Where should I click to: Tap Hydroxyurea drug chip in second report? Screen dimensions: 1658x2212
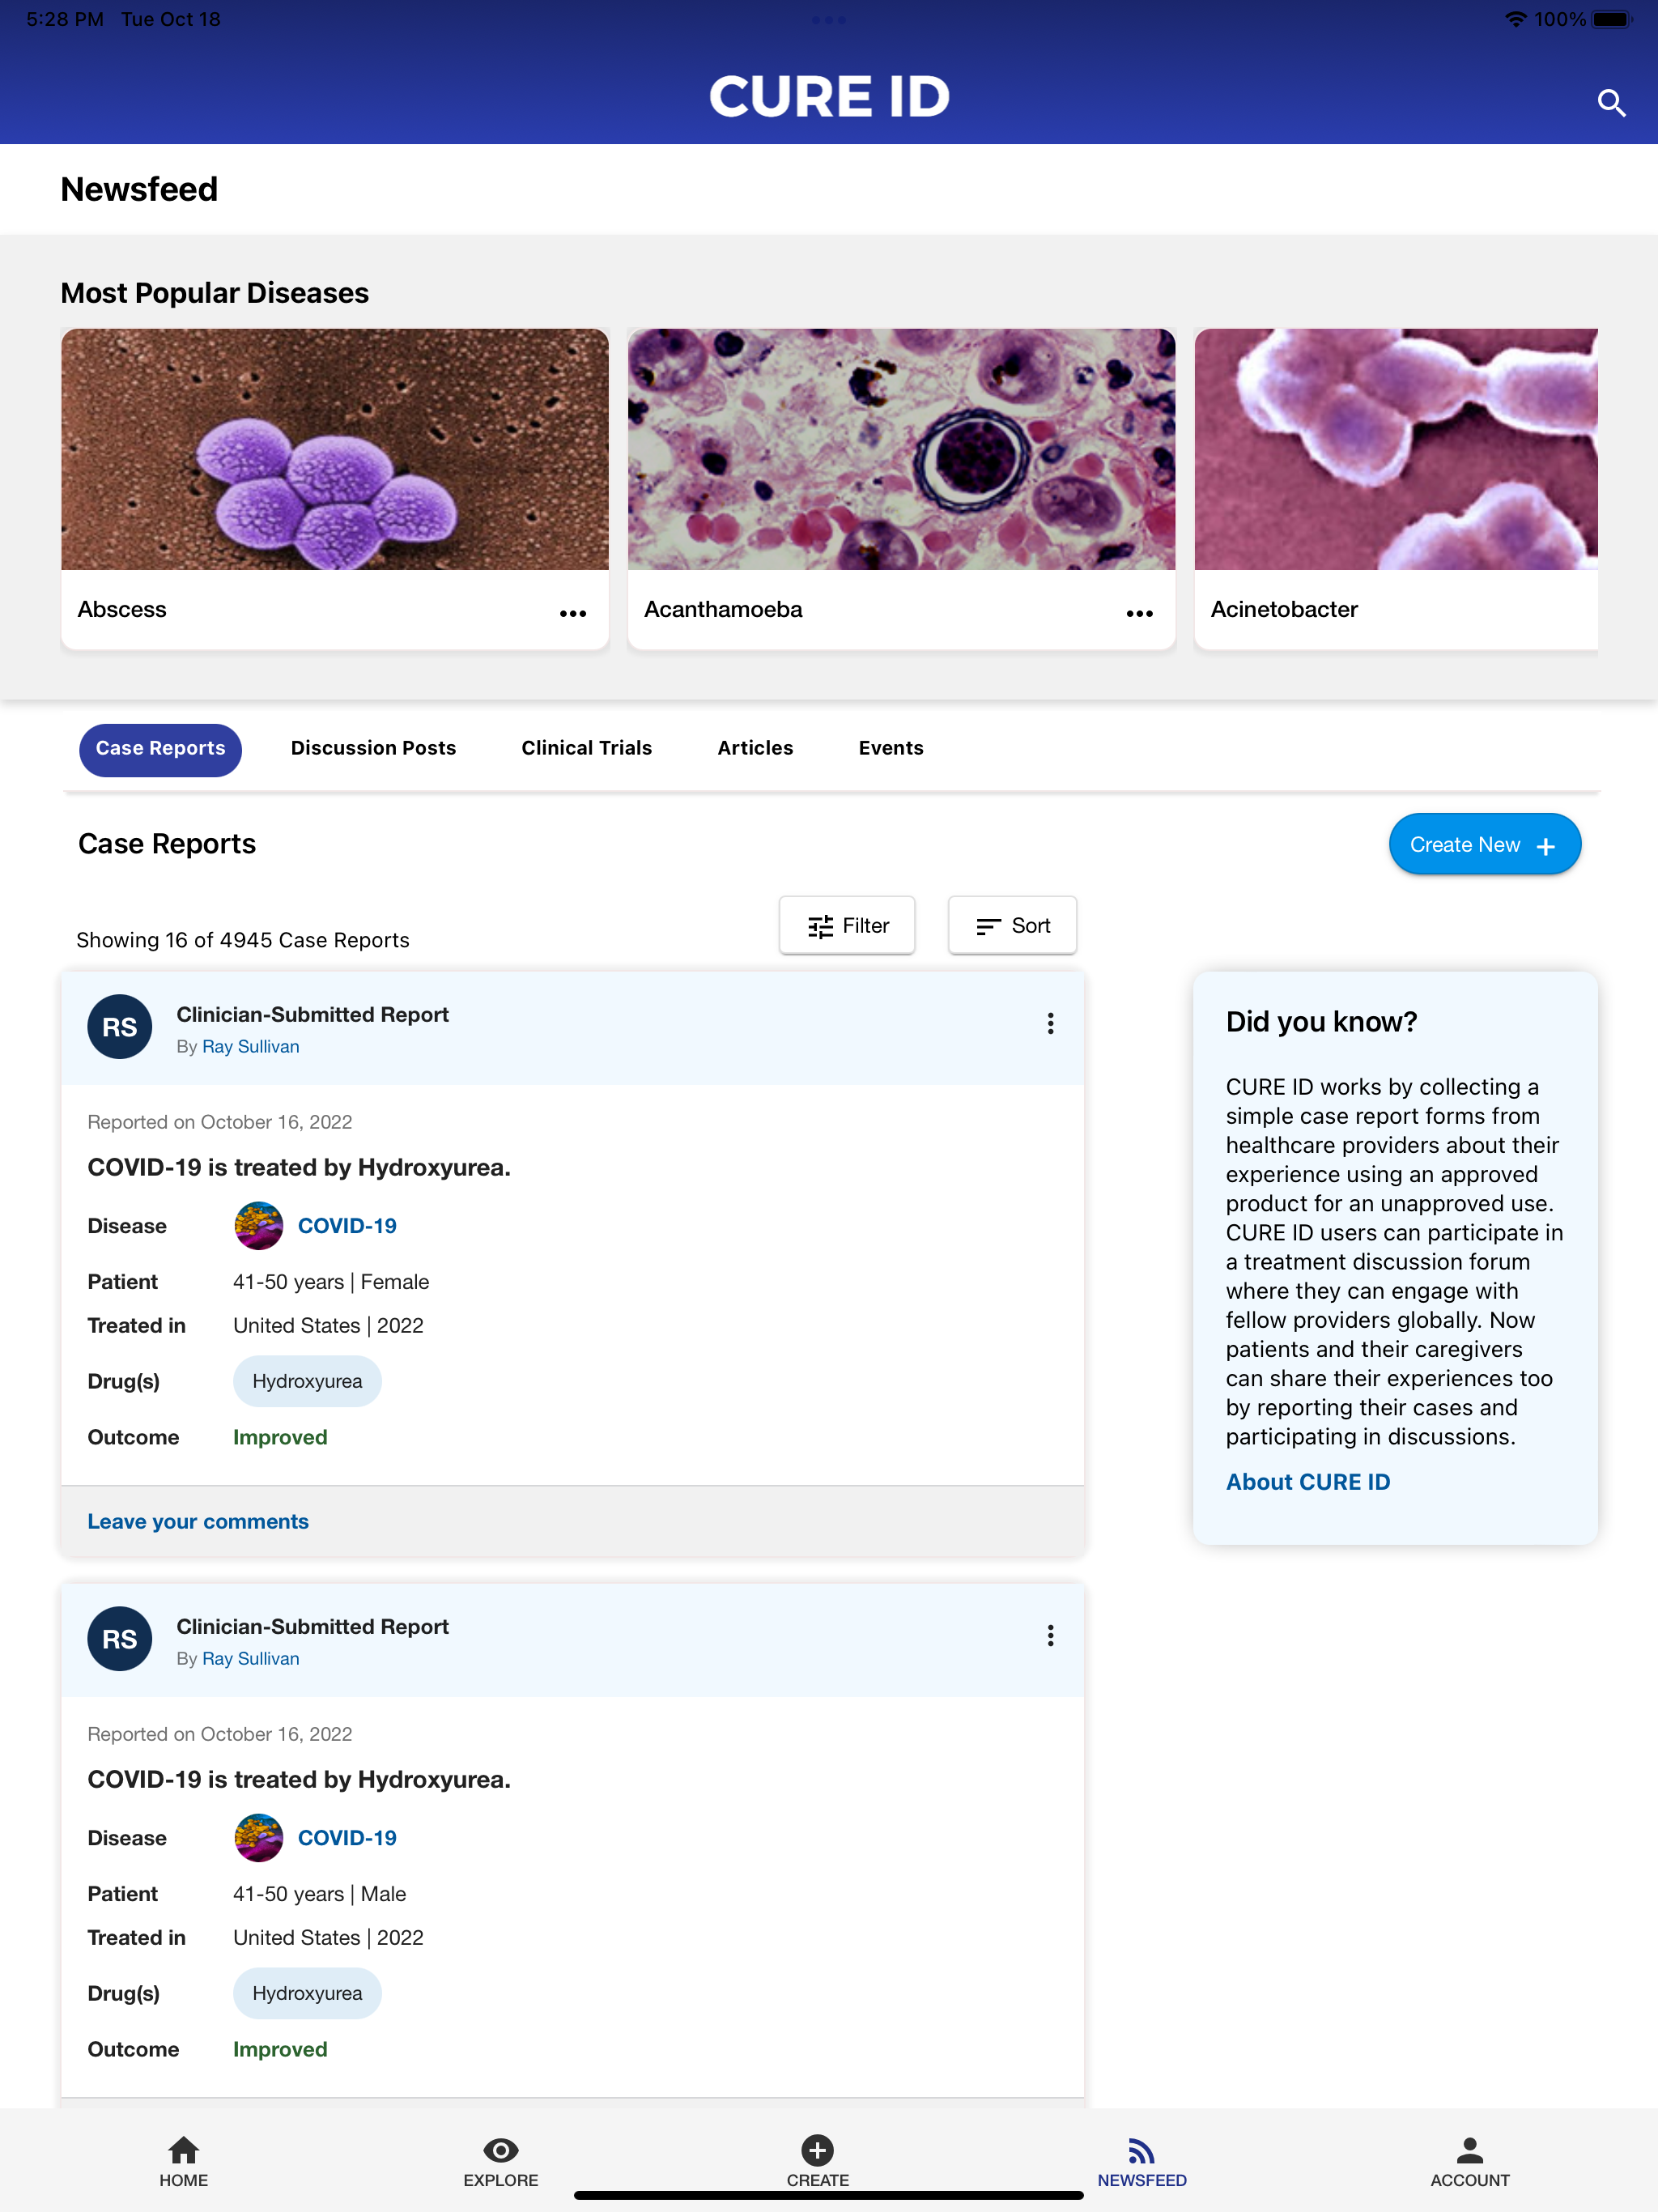point(307,1993)
